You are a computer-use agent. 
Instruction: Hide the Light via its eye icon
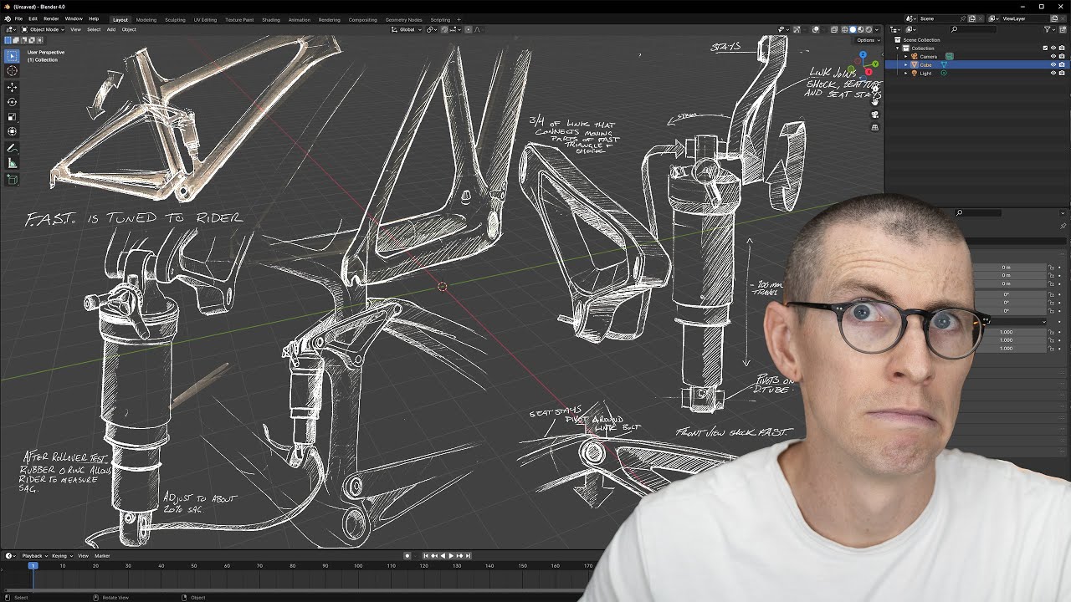point(1053,73)
